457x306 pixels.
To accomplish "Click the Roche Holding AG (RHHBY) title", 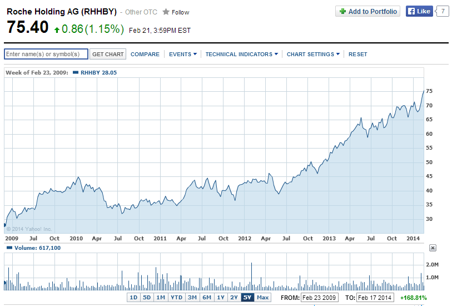I will click(62, 12).
